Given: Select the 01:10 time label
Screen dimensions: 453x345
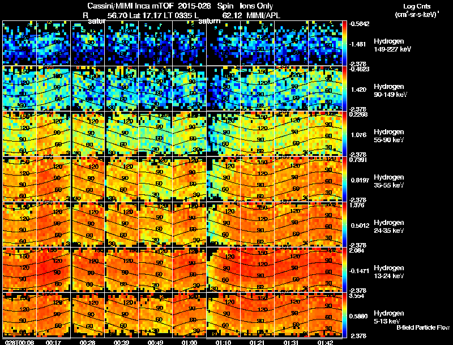Looking at the screenshot, I should tap(223, 342).
